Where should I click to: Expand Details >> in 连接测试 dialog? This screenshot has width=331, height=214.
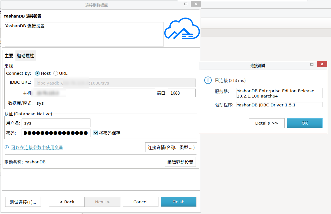(267, 123)
